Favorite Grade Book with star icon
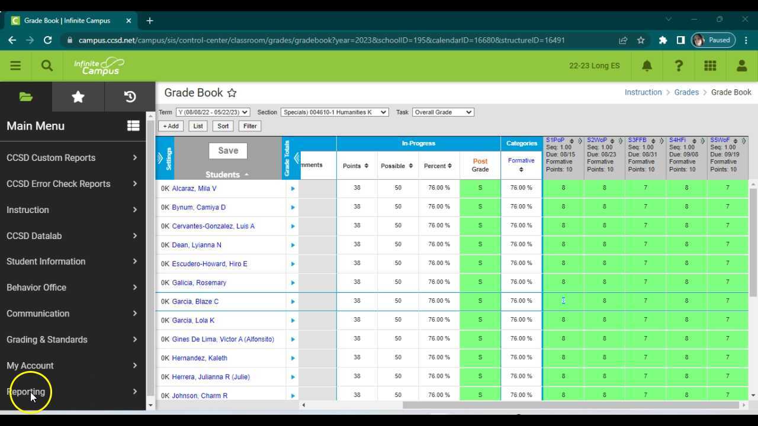 pos(232,93)
